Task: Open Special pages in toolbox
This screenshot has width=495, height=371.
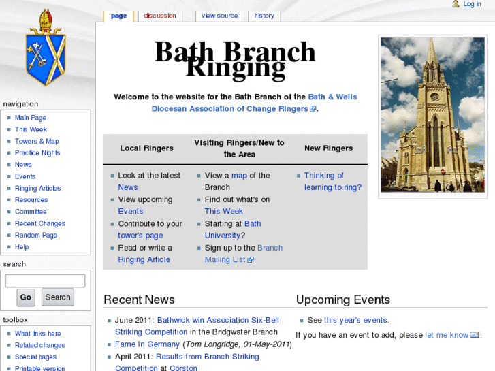Action: (35, 357)
